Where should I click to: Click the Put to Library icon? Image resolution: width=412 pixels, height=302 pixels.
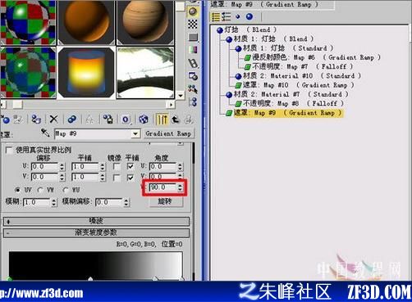pos(108,119)
